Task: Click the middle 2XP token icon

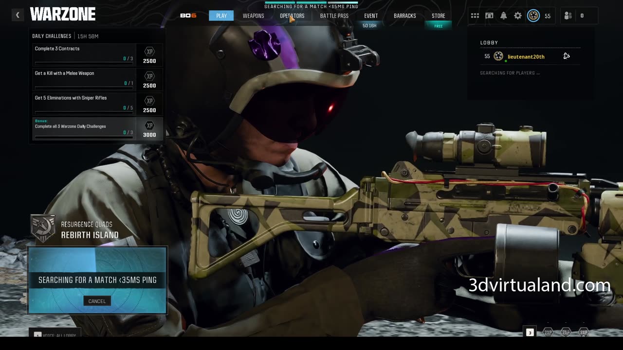Action: click(566, 332)
